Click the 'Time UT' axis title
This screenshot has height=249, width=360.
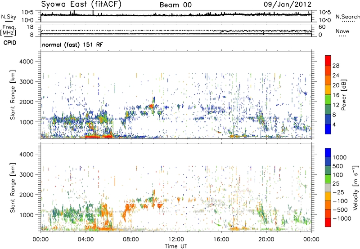176,246
